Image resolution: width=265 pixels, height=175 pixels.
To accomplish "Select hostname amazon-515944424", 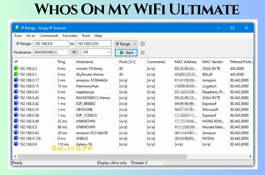I will coord(91,80).
